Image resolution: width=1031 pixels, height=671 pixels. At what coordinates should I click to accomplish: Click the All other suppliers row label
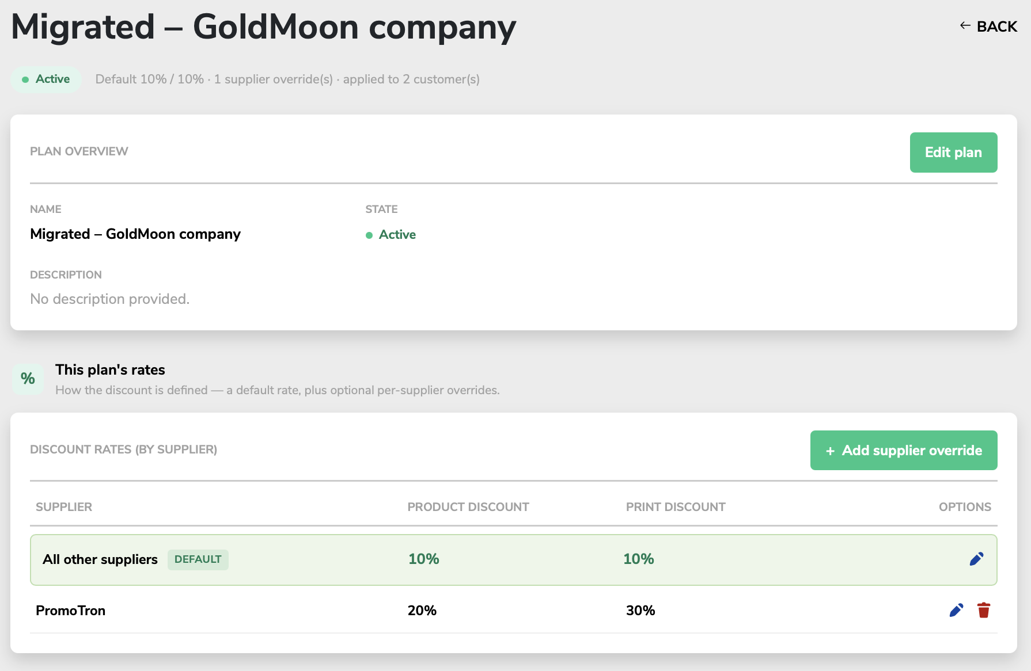(100, 559)
